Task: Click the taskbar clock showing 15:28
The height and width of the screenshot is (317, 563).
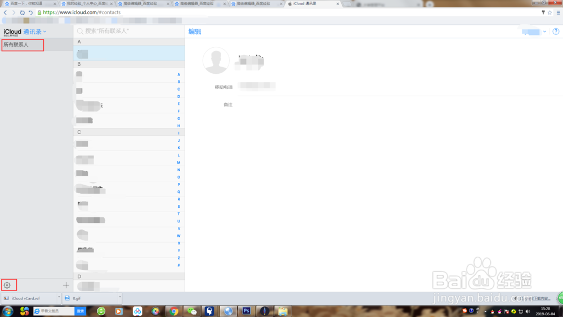Action: click(546, 311)
